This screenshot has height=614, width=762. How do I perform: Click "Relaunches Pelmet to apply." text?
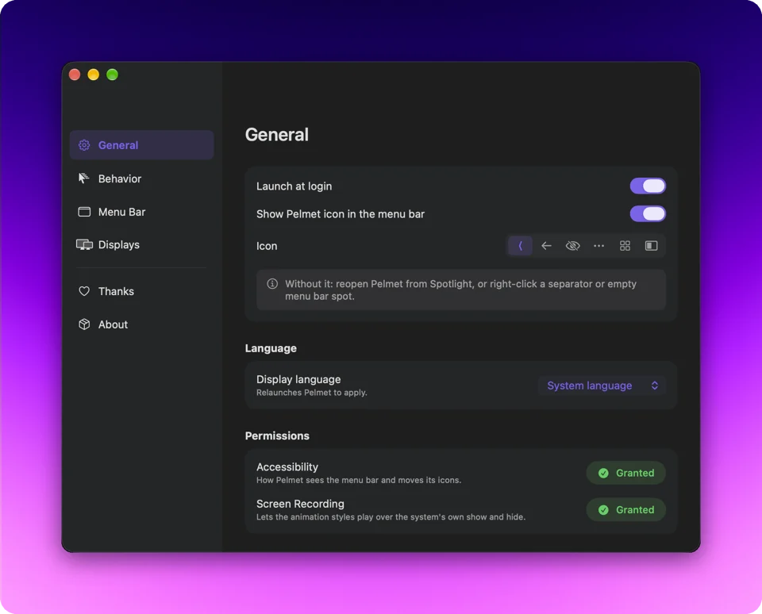tap(311, 393)
